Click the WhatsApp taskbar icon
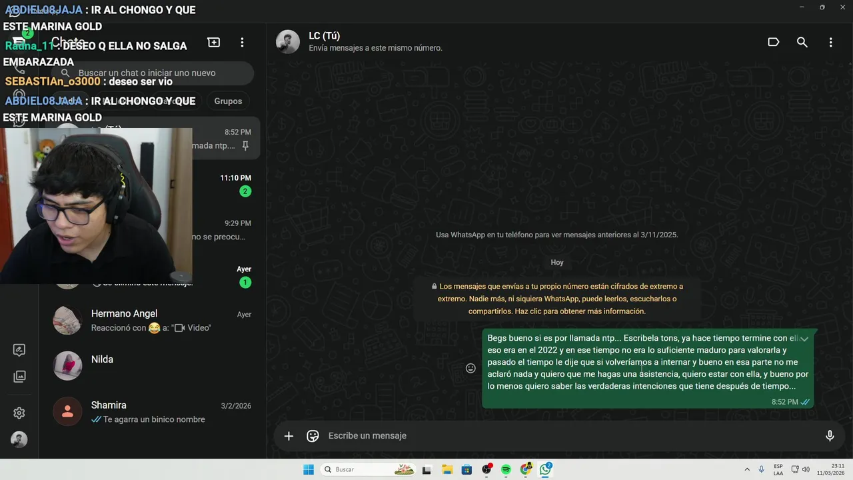Screen dimensions: 853x480 click(546, 469)
